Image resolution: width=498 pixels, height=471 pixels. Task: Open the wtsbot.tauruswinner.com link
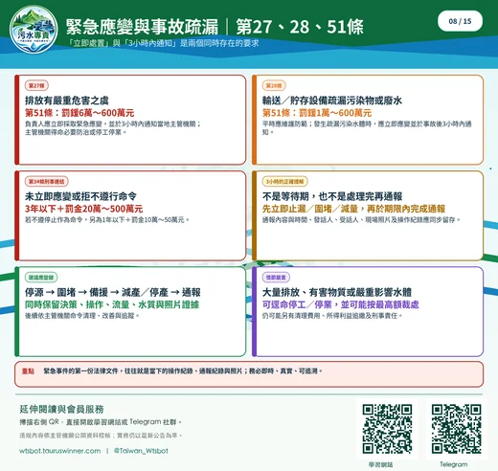[59, 451]
